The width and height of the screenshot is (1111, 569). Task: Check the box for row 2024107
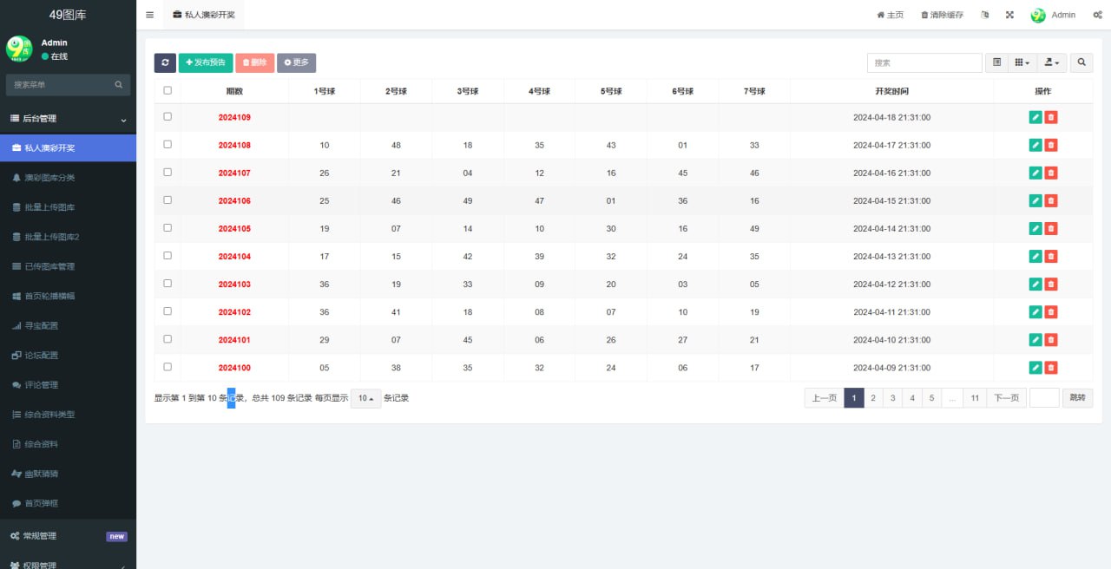[x=168, y=173]
